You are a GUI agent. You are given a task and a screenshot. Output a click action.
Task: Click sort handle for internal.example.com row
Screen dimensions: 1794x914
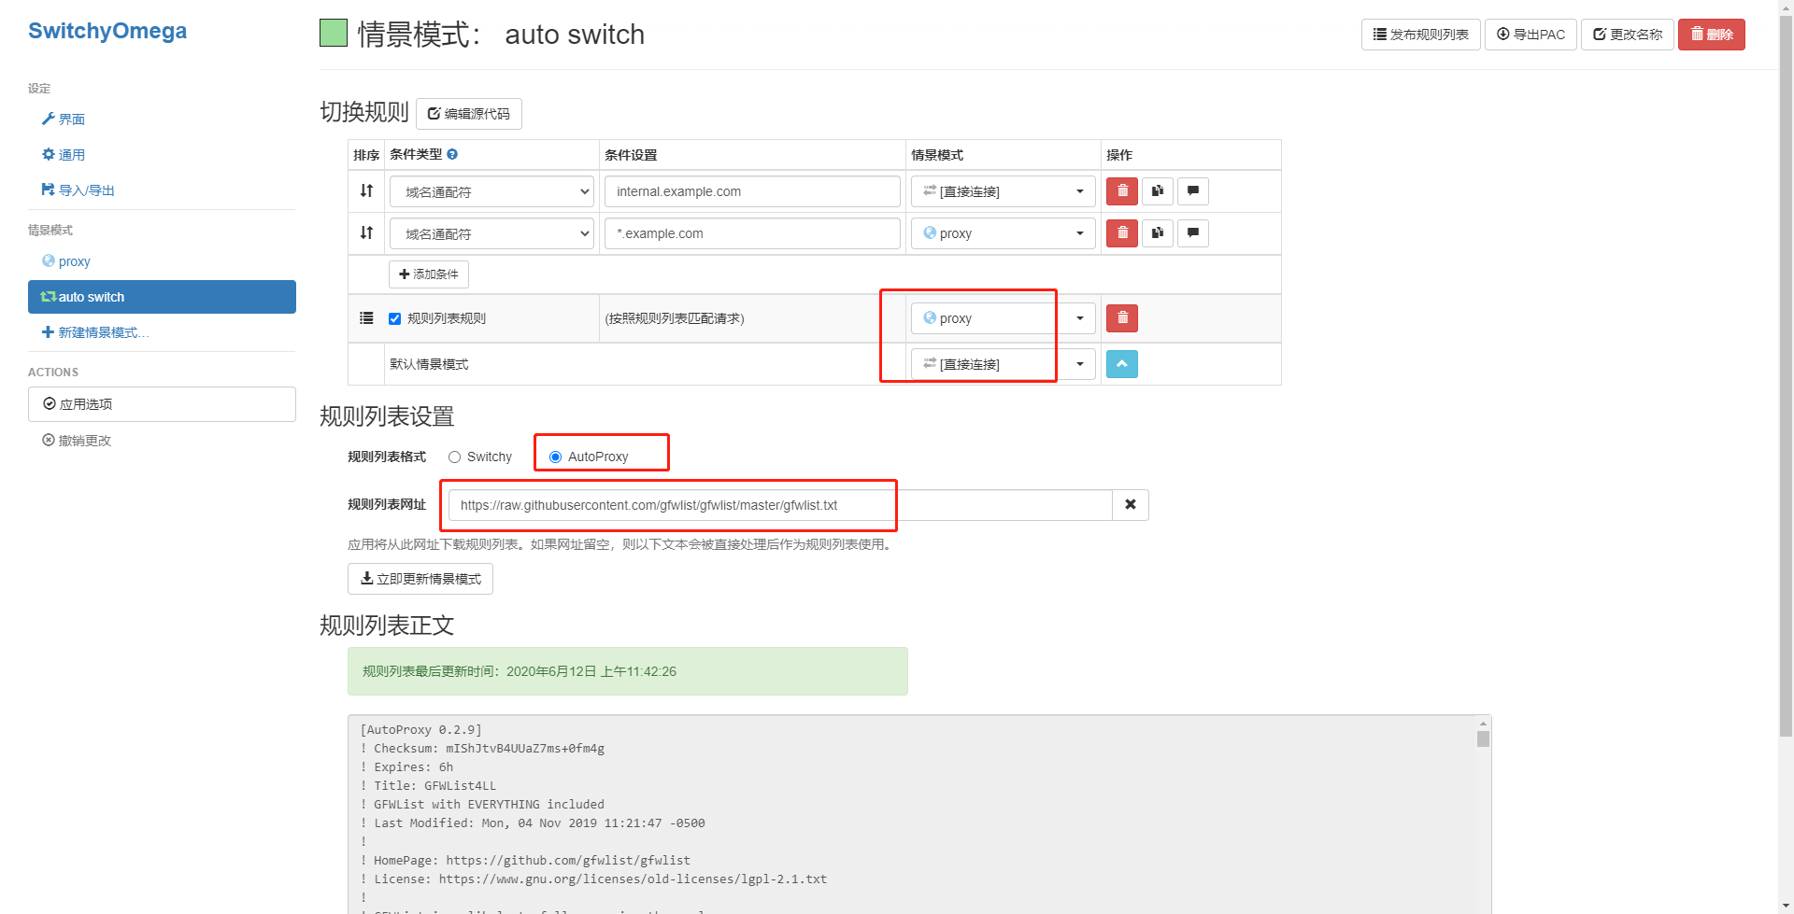coord(366,190)
